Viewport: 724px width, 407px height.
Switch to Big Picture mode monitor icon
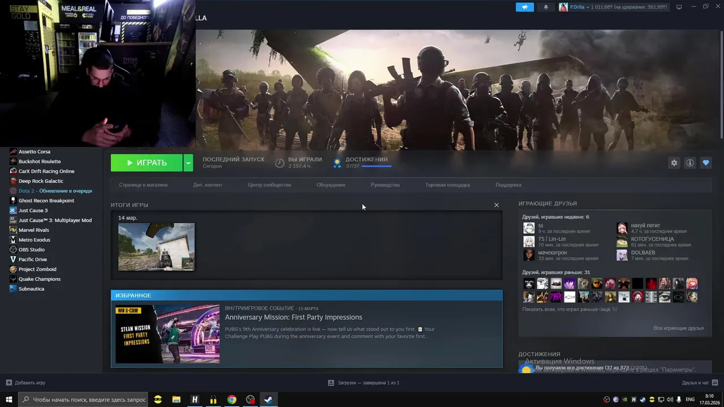coord(679,7)
